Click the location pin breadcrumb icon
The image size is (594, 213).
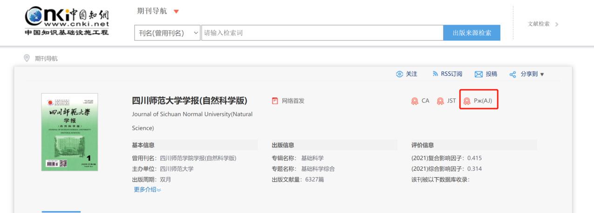(x=27, y=58)
